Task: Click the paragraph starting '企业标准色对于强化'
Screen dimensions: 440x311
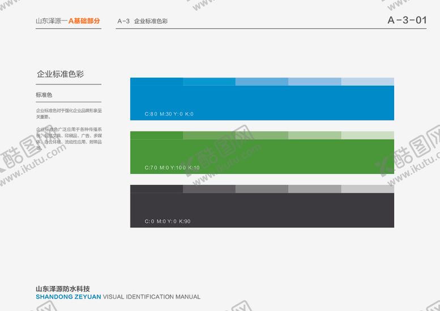Action: pyautogui.click(x=69, y=114)
